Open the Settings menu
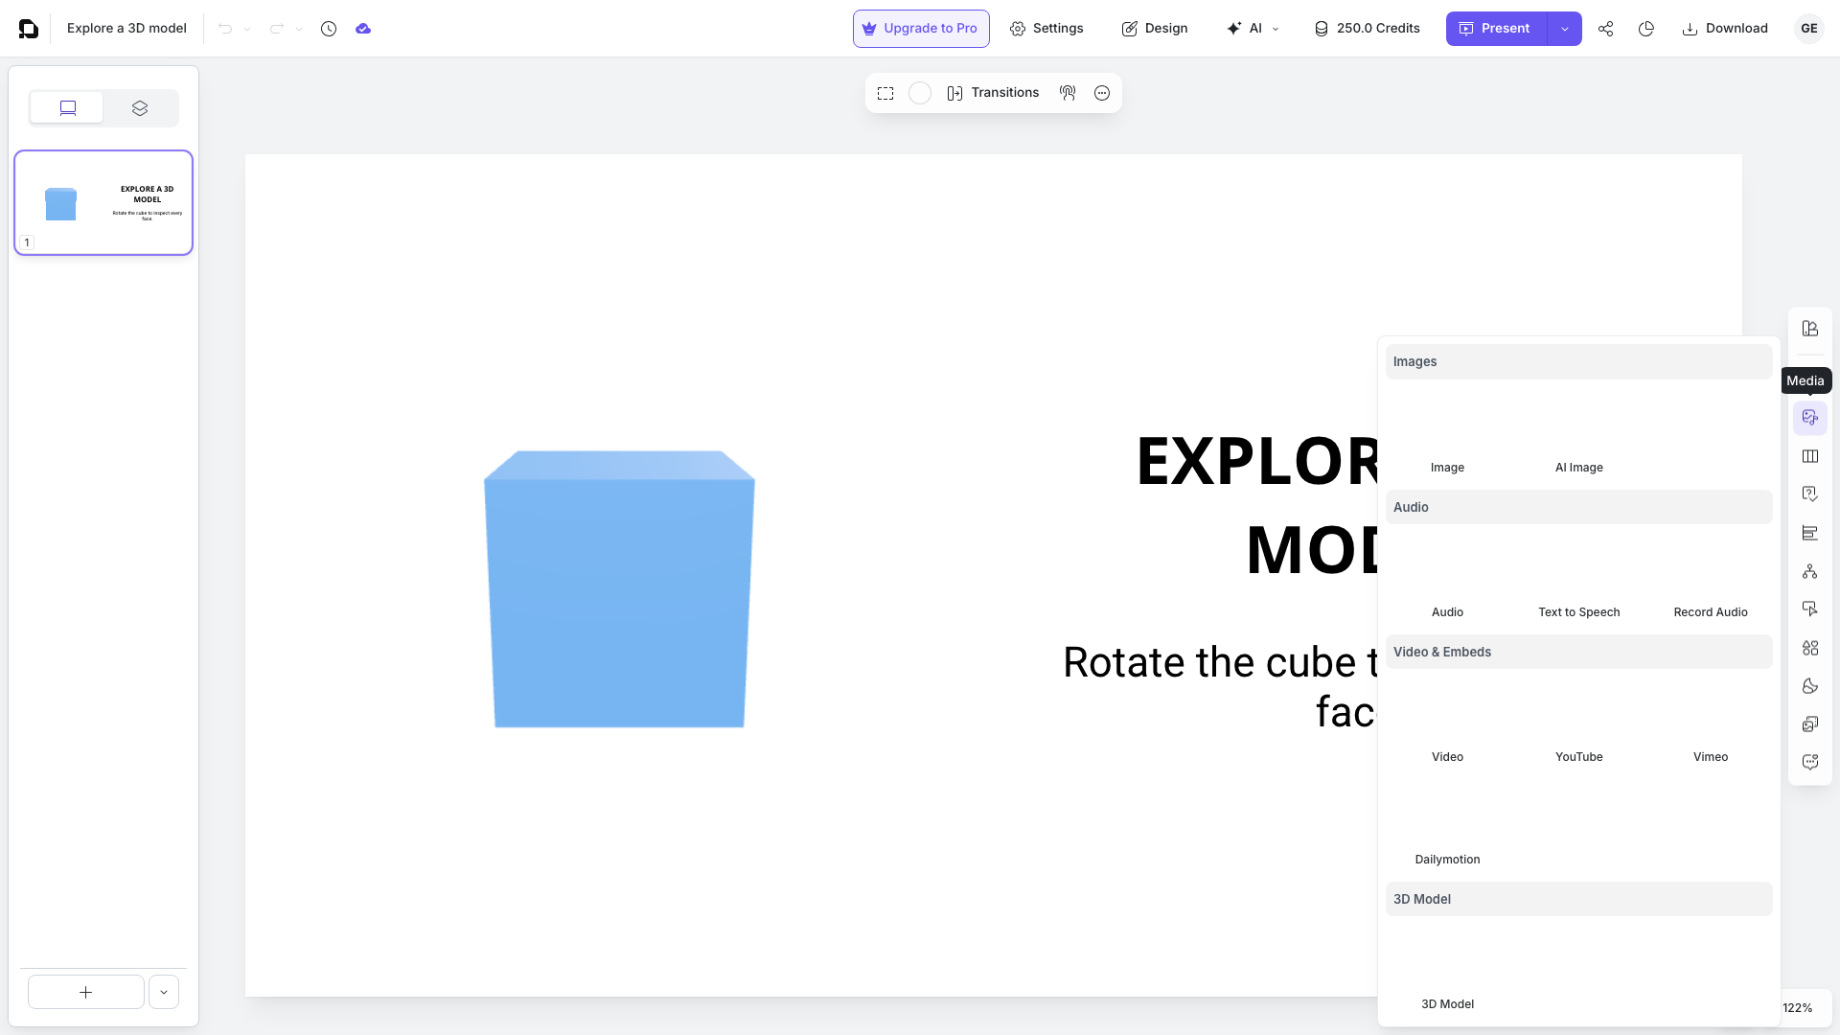 [x=1046, y=29]
